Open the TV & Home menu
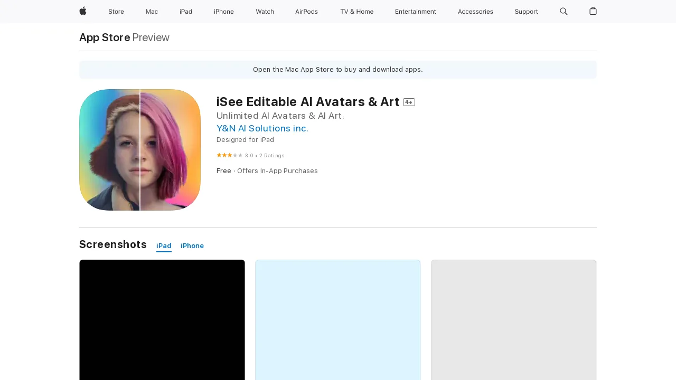This screenshot has width=676, height=380. point(356,12)
